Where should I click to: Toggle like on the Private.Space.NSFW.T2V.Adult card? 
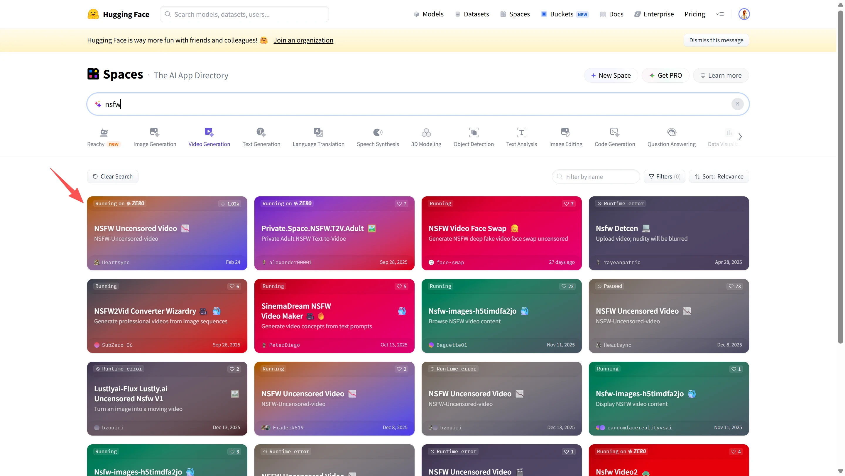(401, 204)
